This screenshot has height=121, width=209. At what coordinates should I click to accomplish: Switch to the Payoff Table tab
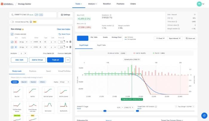[102, 45]
